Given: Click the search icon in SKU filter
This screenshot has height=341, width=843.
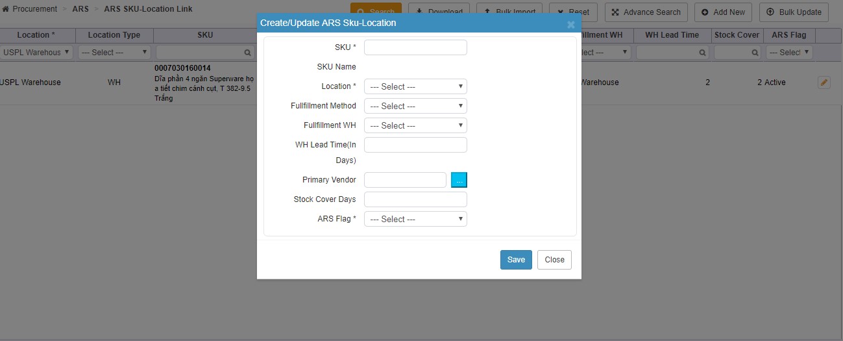Looking at the screenshot, I should [247, 53].
